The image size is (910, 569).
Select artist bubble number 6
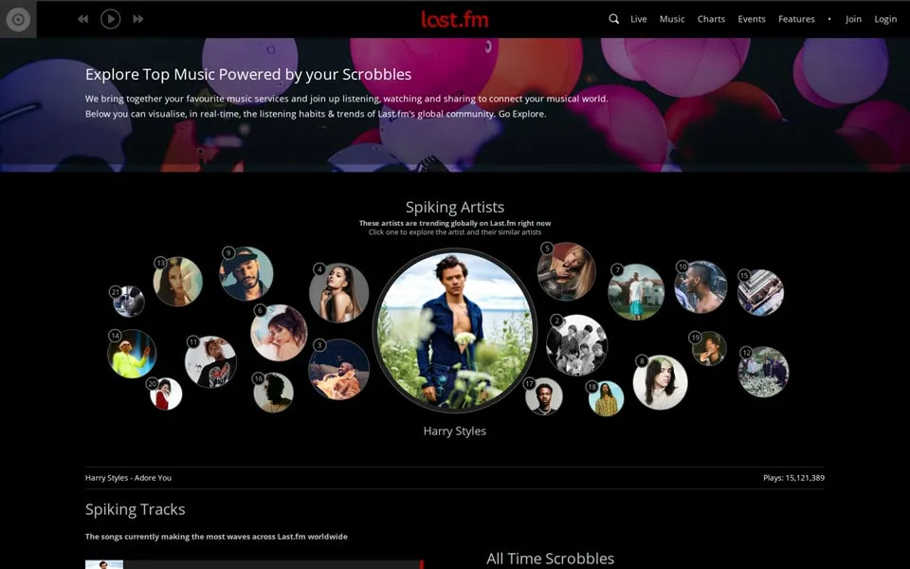click(279, 333)
